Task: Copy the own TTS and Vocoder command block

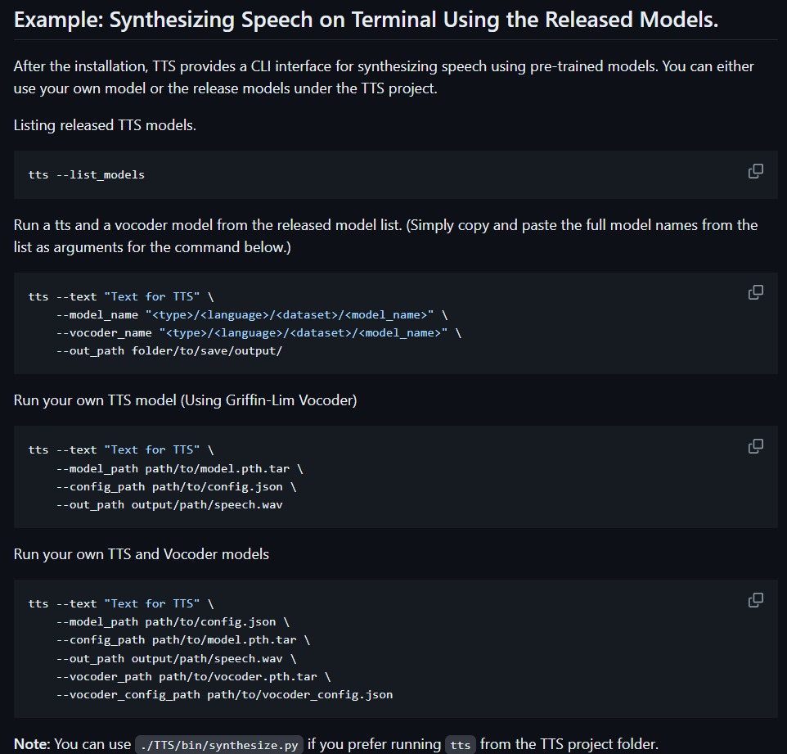Action: pos(755,600)
